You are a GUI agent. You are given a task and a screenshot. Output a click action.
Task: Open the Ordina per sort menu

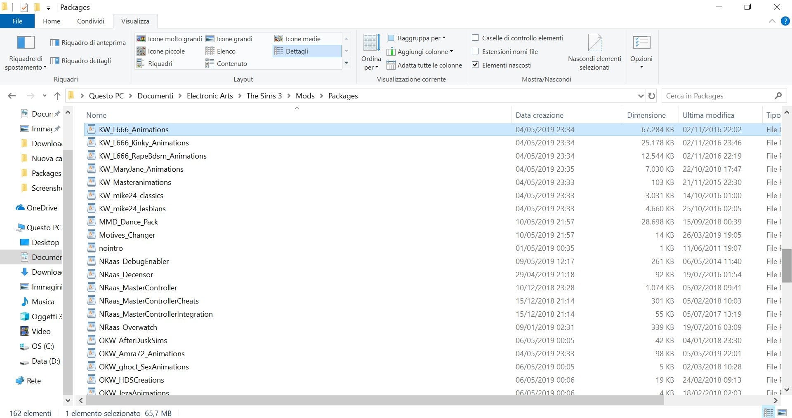coord(371,52)
